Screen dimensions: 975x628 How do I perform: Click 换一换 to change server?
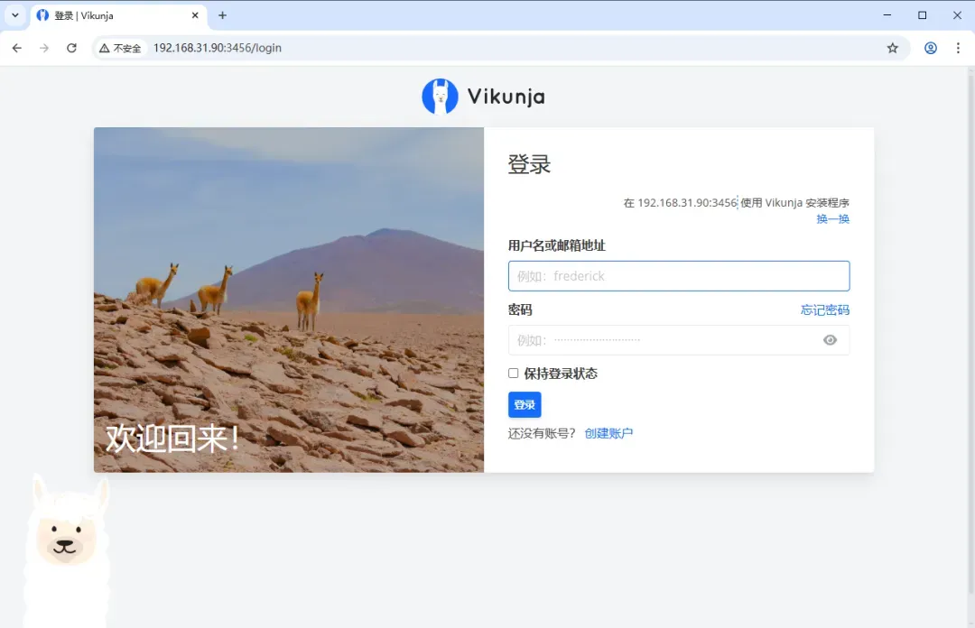832,218
